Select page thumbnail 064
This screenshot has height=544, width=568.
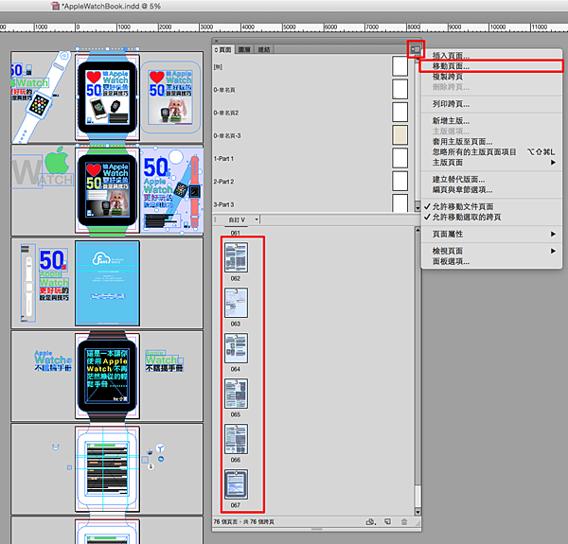click(x=236, y=348)
